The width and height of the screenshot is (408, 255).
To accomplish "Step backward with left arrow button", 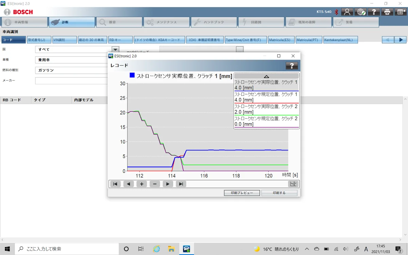I will tap(128, 184).
